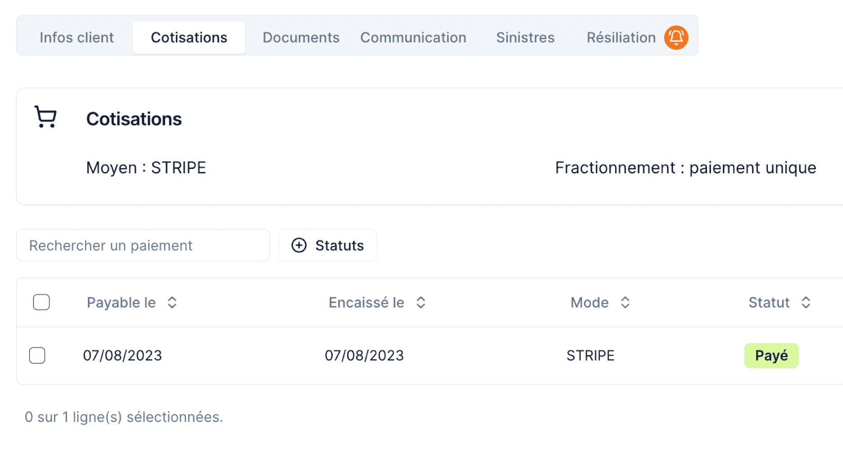Select the 07/08/2023 payment row checkbox

point(37,355)
